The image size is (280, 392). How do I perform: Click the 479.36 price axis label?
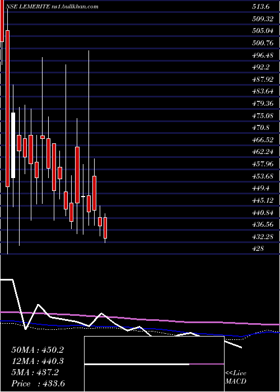coord(263,104)
